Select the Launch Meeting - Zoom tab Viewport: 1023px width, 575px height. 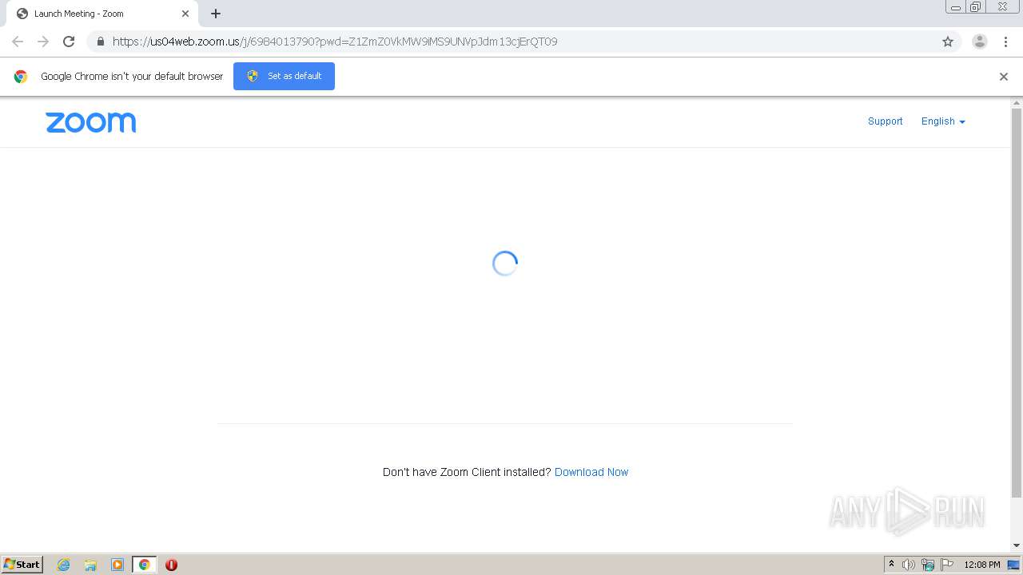[102, 14]
